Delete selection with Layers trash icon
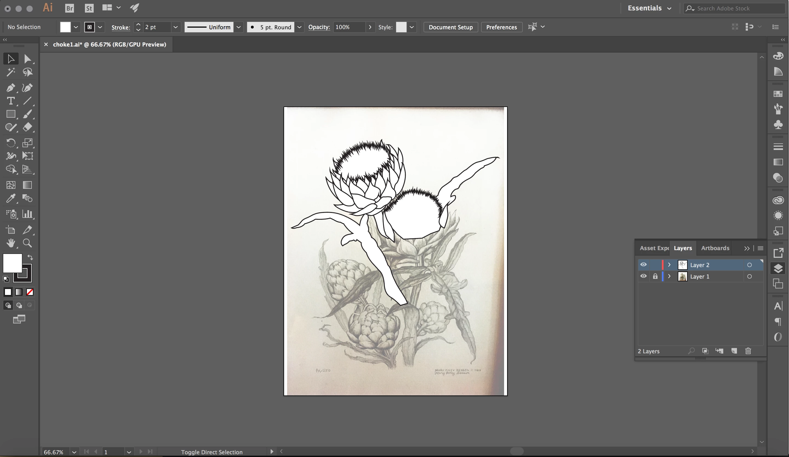 pyautogui.click(x=748, y=351)
